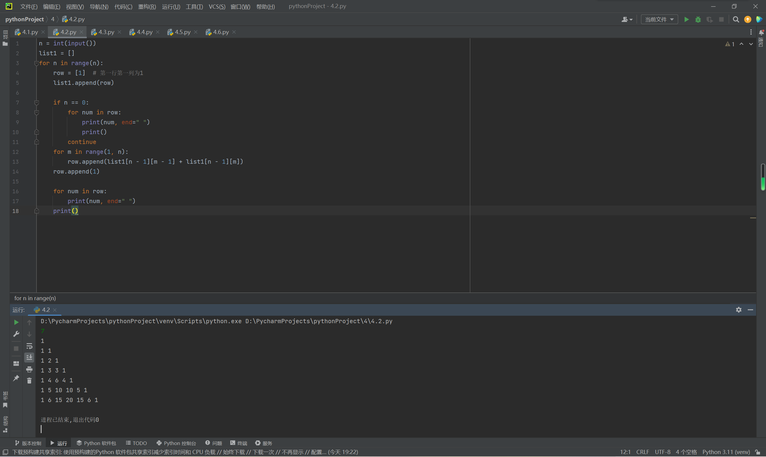Close the 4.3.py tab
This screenshot has height=457, width=766.
coord(119,32)
